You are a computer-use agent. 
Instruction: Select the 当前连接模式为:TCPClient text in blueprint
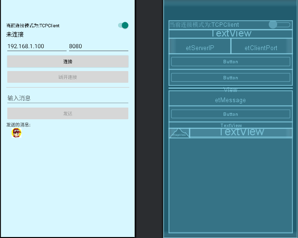[x=204, y=25]
